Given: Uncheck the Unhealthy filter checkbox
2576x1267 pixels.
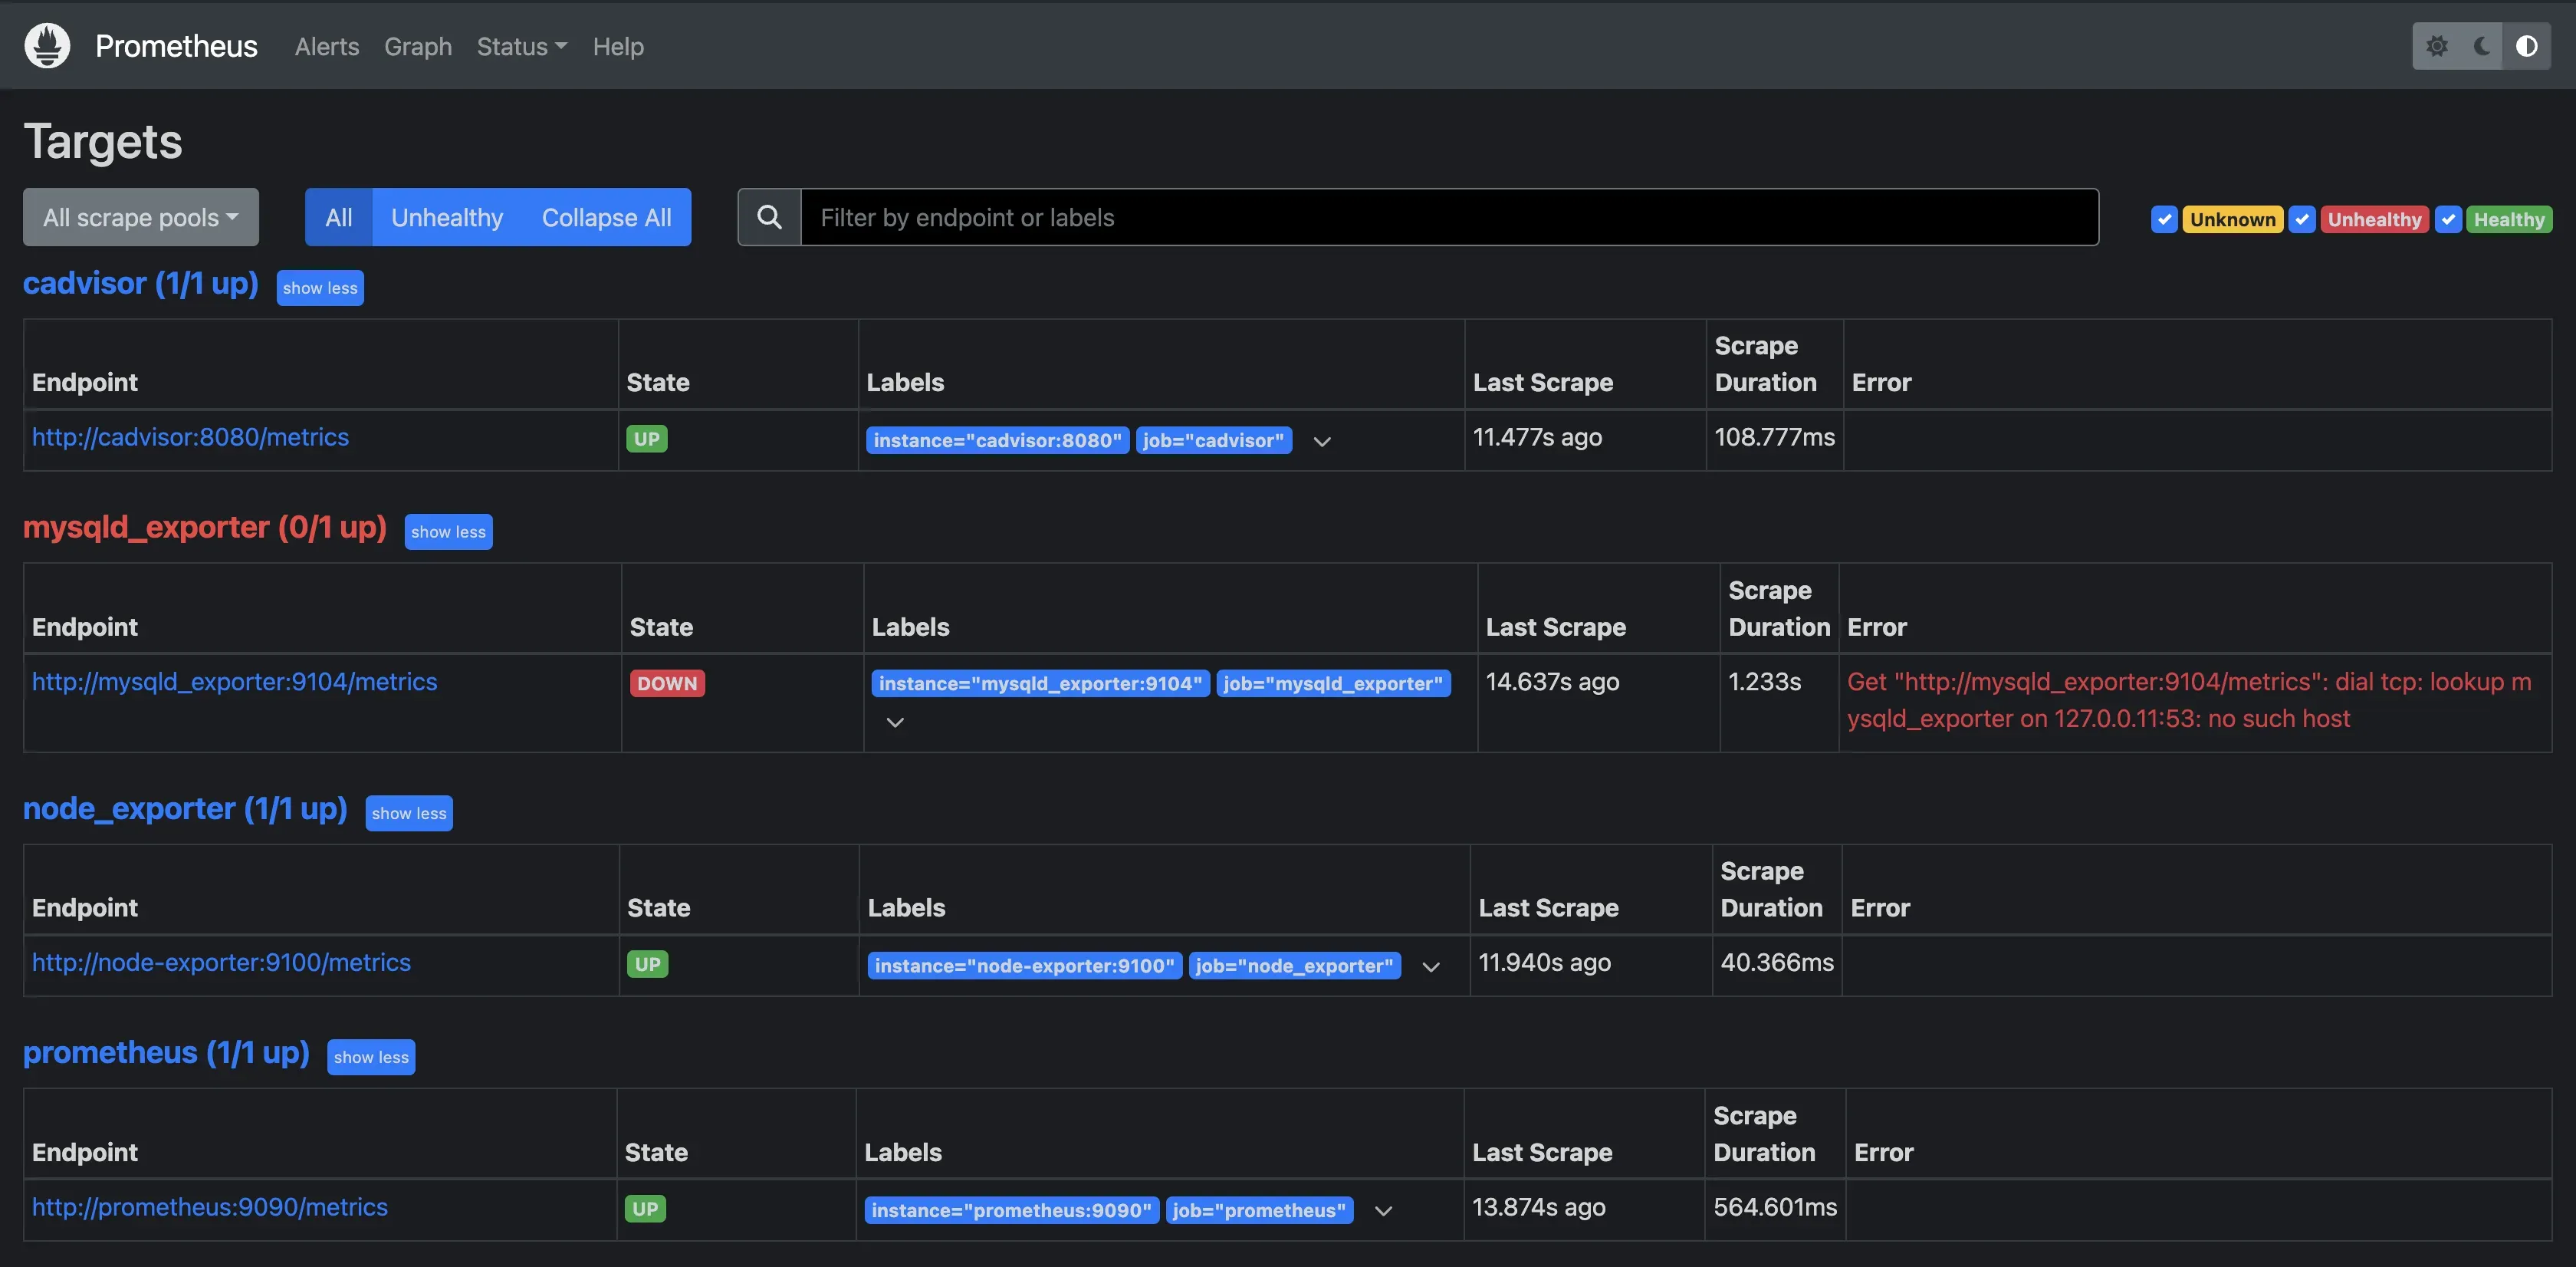Looking at the screenshot, I should click(2302, 219).
